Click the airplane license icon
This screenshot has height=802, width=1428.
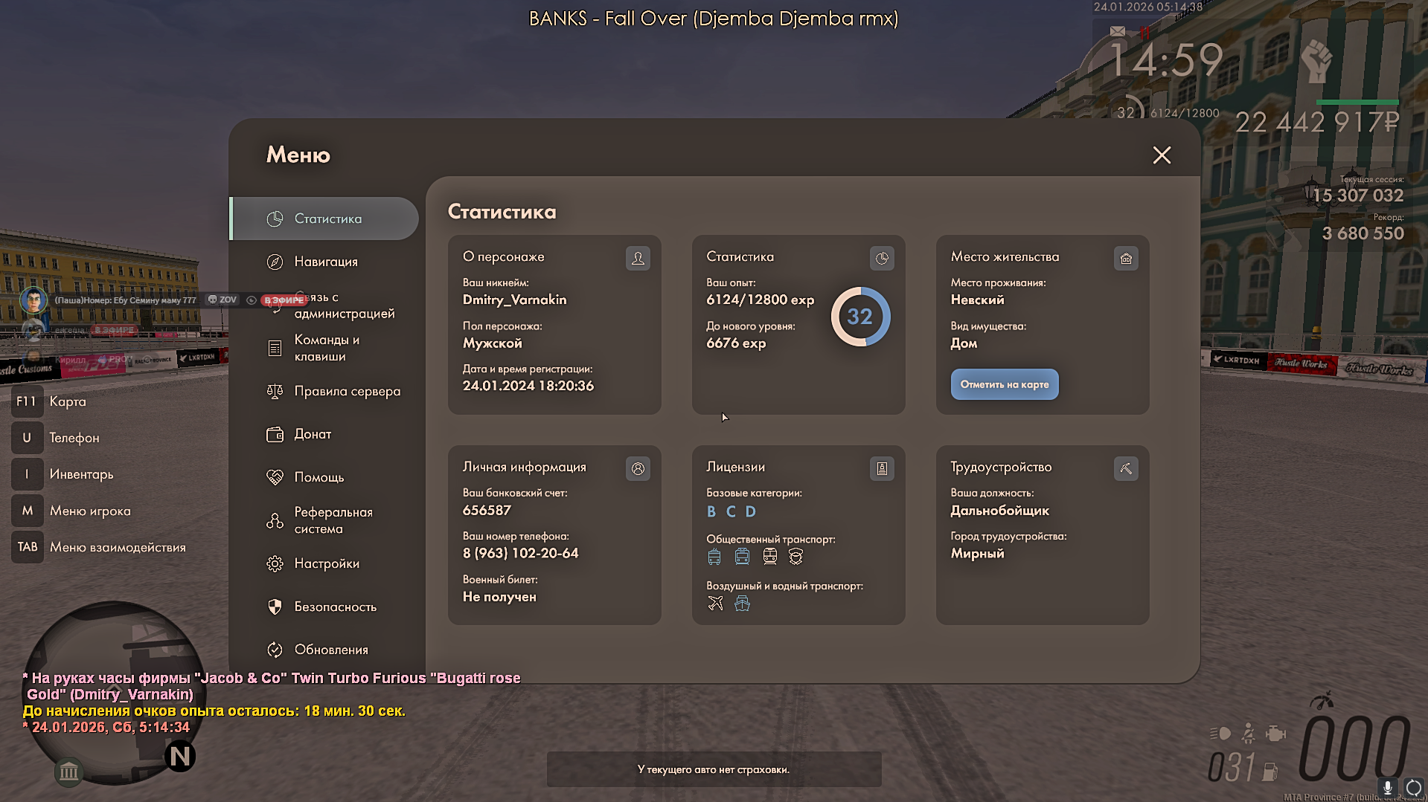pyautogui.click(x=715, y=604)
